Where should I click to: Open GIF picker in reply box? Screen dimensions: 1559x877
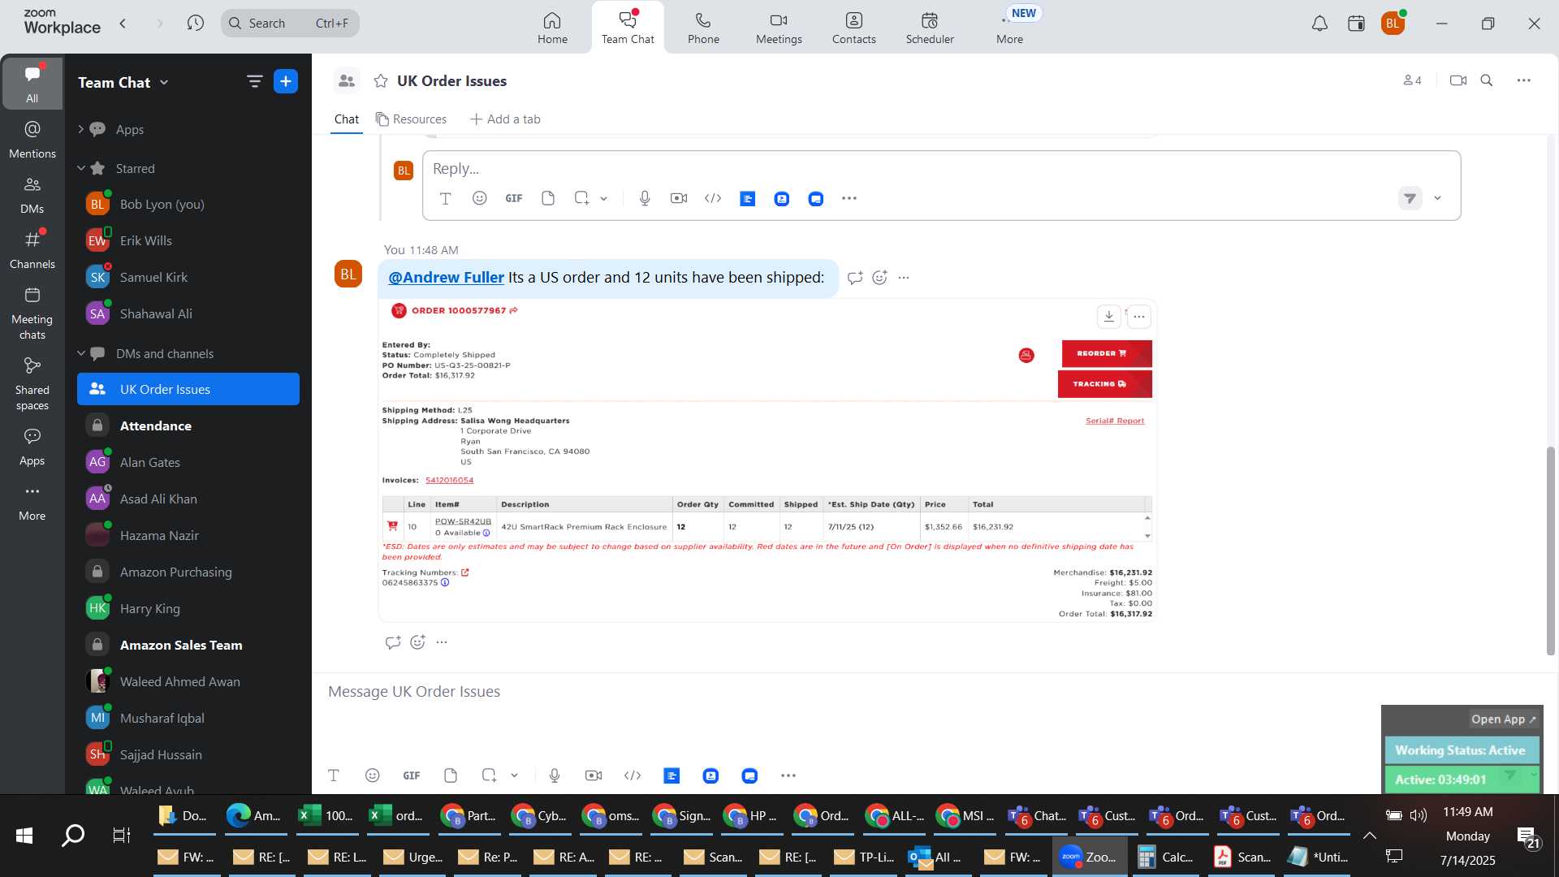point(513,198)
